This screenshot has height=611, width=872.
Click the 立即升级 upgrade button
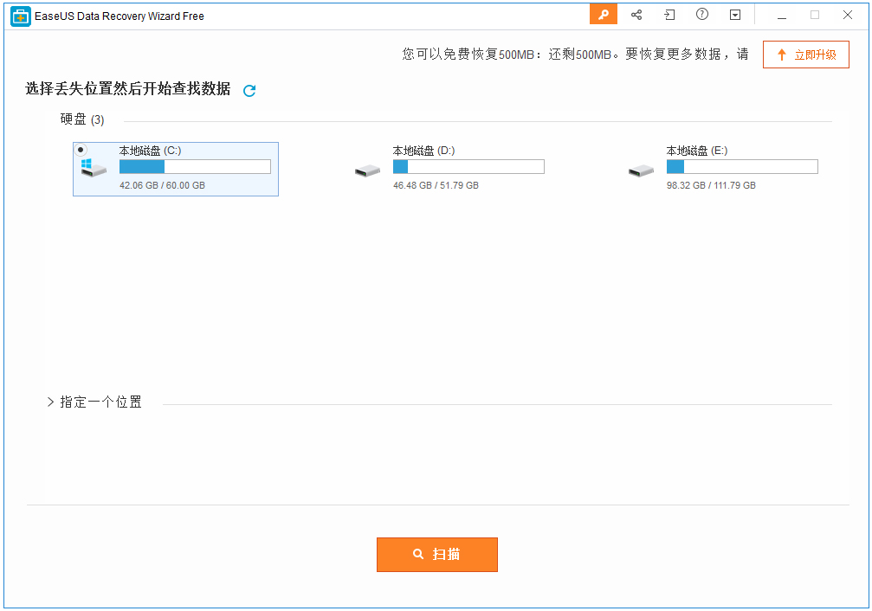click(806, 55)
